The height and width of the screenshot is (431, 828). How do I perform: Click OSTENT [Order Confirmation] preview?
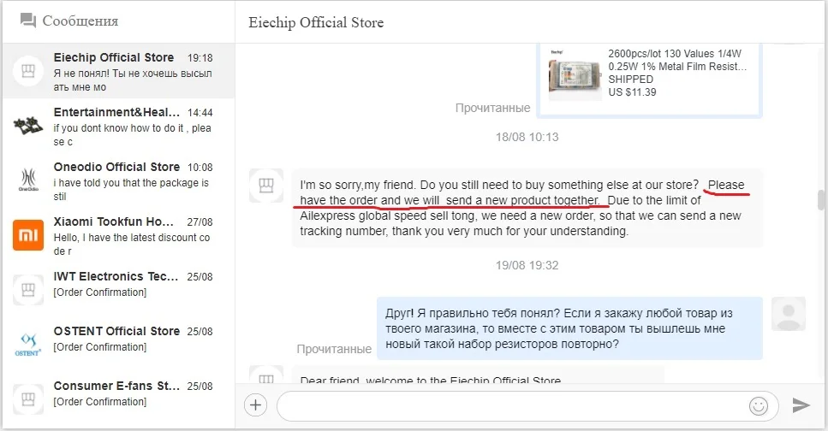[x=100, y=347]
